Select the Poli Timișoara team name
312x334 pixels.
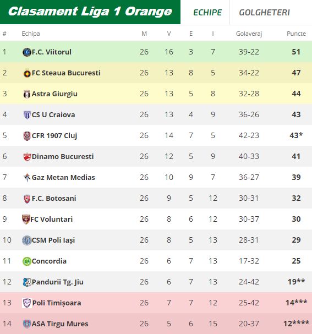click(x=57, y=303)
